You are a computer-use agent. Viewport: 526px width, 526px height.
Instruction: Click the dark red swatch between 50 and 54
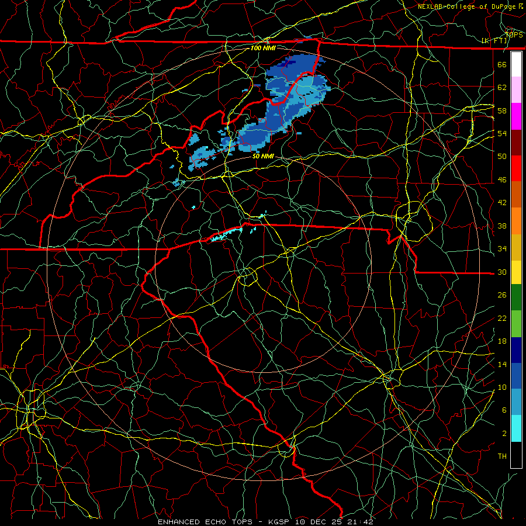tap(516, 143)
